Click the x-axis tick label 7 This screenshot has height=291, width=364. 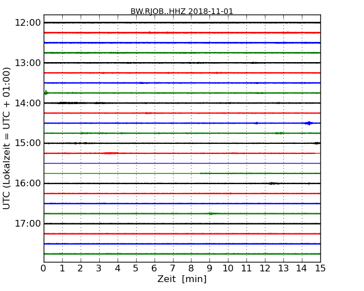172,269
